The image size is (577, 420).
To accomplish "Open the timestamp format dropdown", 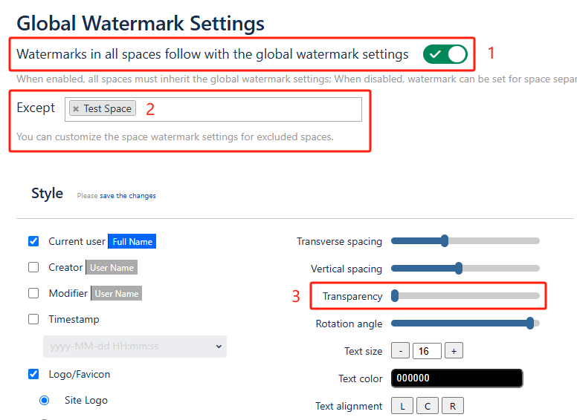I will click(135, 347).
